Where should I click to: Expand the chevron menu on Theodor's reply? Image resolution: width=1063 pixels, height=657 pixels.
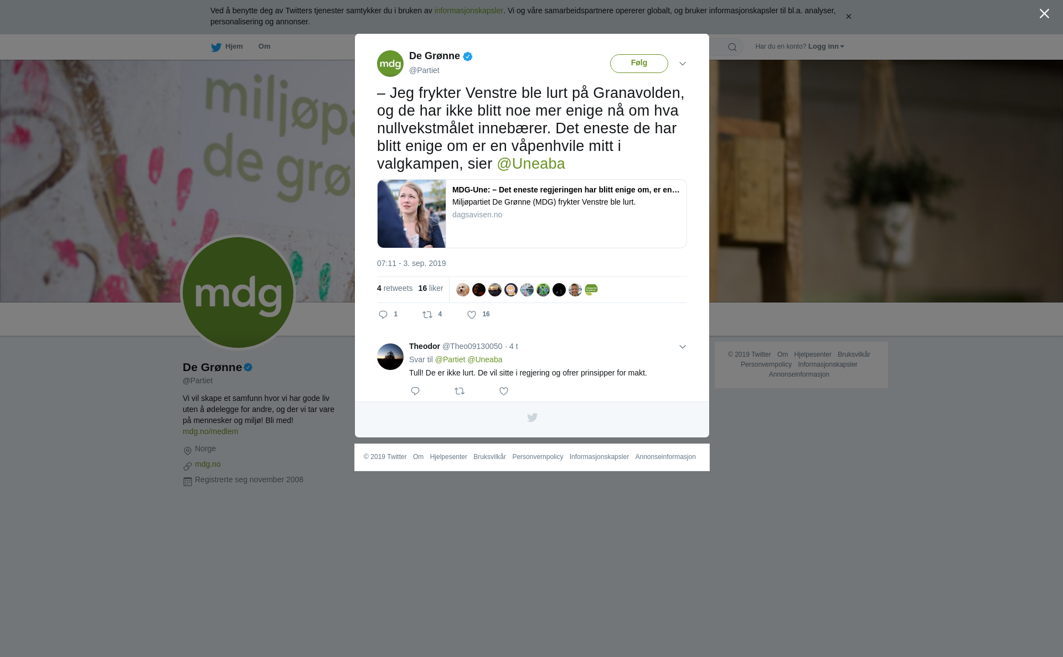tap(683, 347)
